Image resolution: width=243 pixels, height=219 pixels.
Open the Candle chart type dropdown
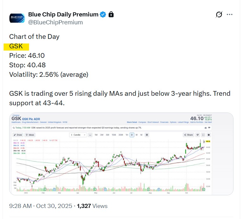[x=77, y=135]
